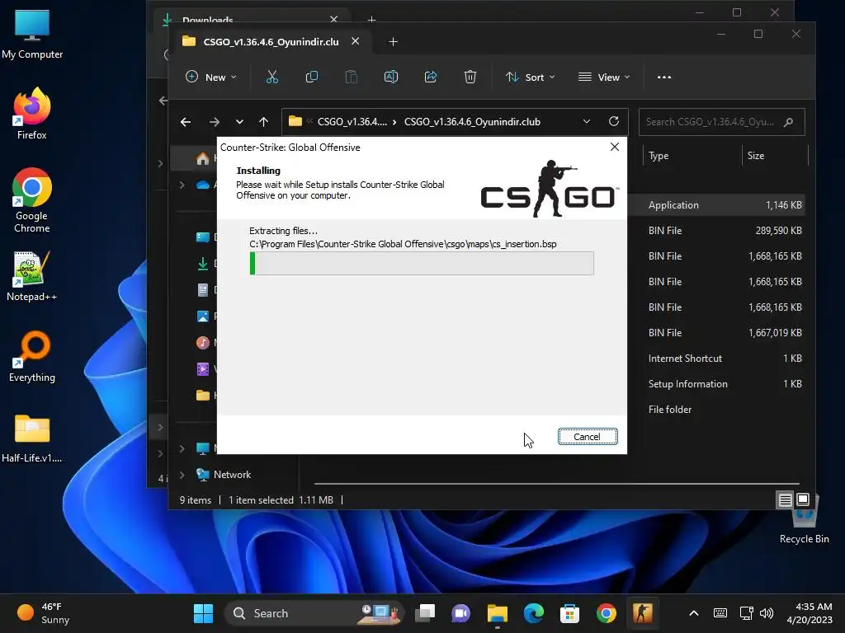This screenshot has width=845, height=633.
Task: Open Firefox desktop shortcut
Action: 32,114
